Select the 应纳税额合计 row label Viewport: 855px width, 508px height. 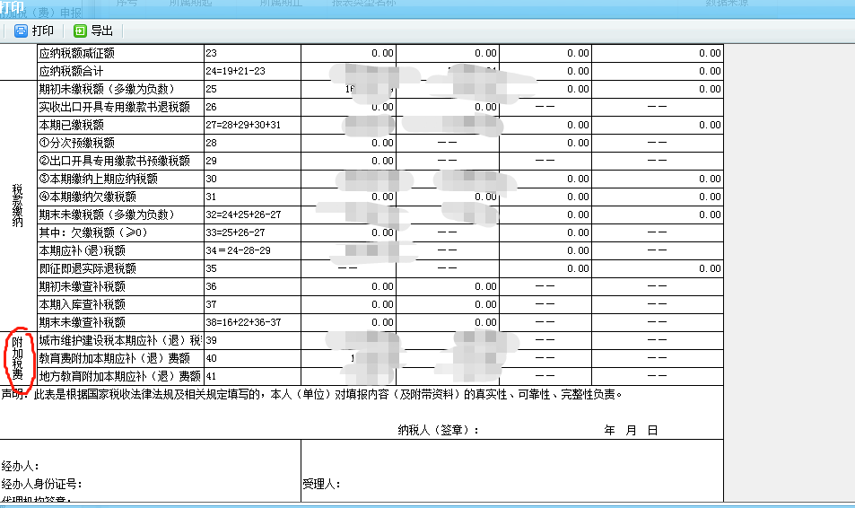click(x=71, y=71)
